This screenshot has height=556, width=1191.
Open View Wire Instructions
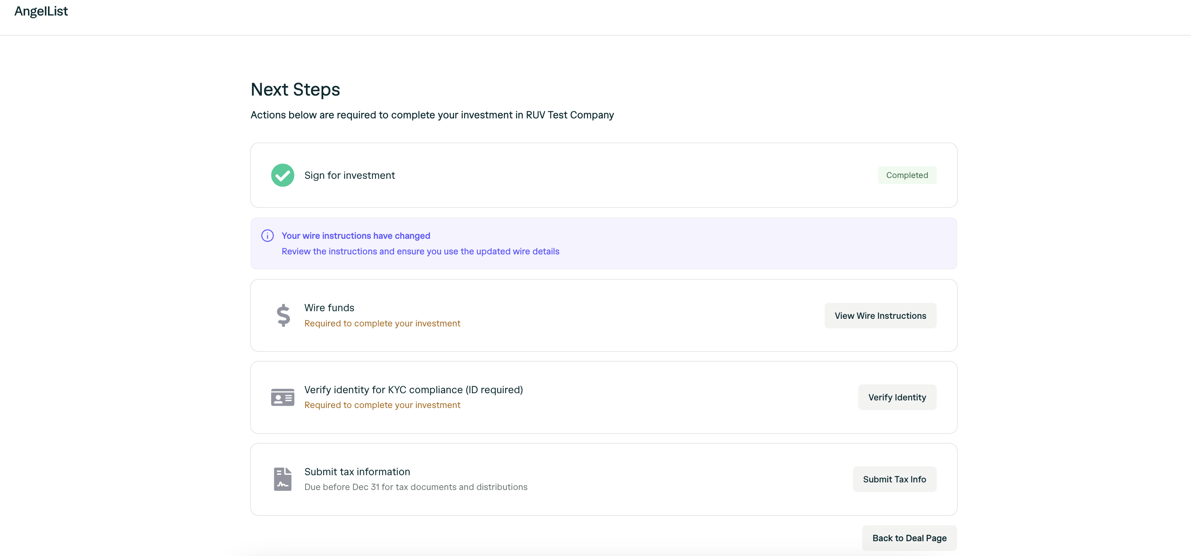(x=880, y=316)
